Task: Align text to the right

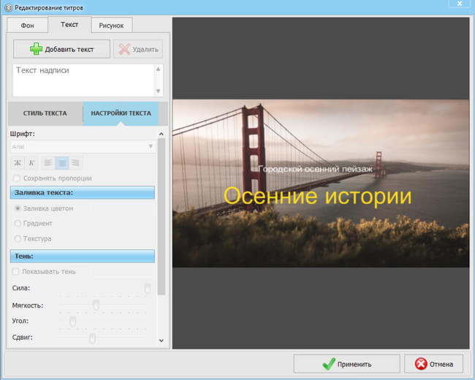Action: point(75,163)
